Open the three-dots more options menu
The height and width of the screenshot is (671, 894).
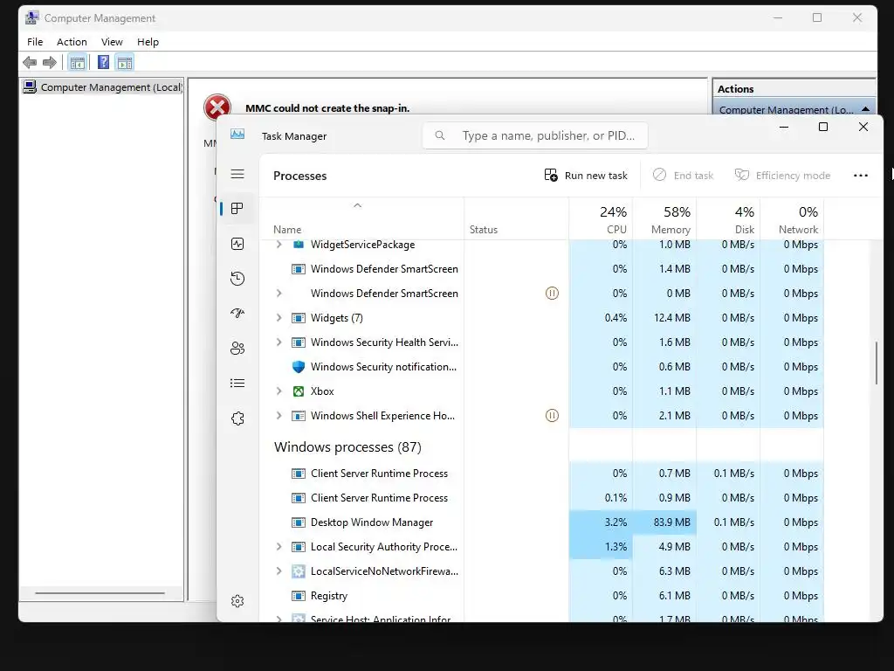click(x=860, y=175)
